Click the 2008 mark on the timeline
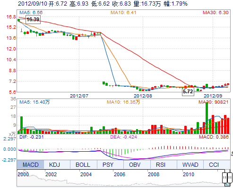Screen dimensions: 233x188 pyautogui.click(x=154, y=174)
